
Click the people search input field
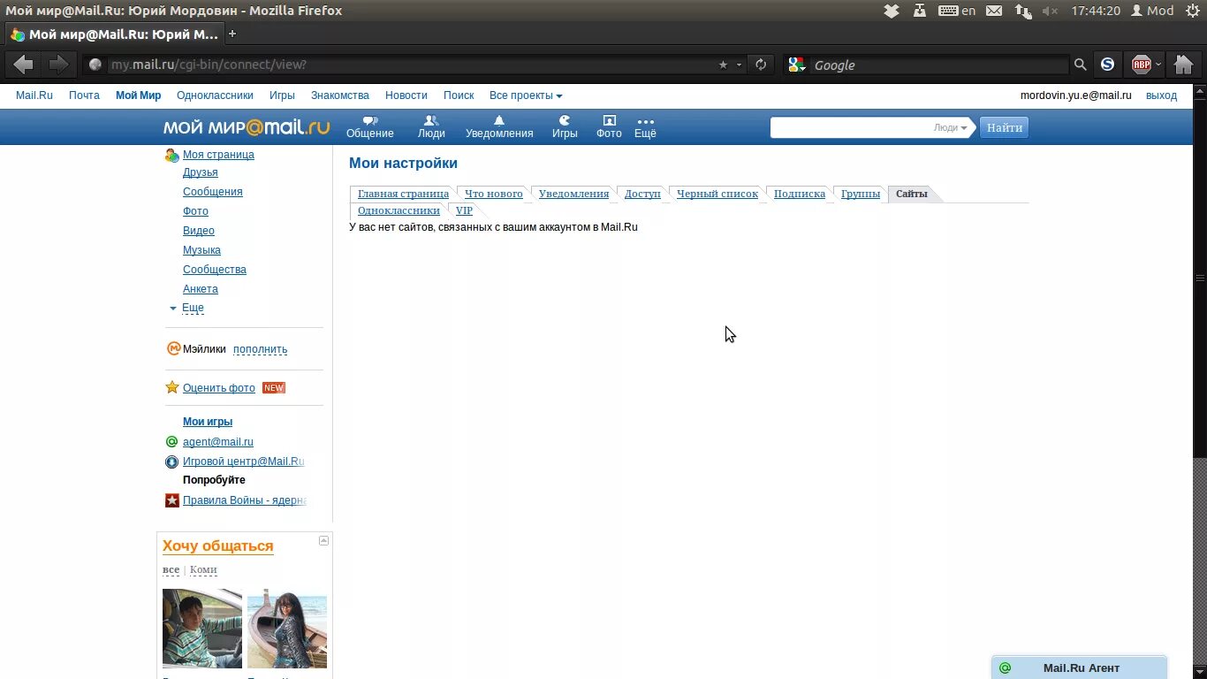coord(851,127)
